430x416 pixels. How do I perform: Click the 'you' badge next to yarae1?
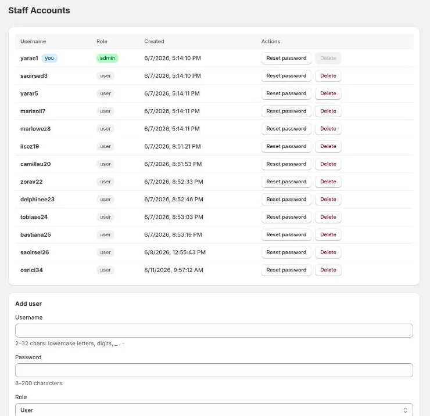point(49,58)
